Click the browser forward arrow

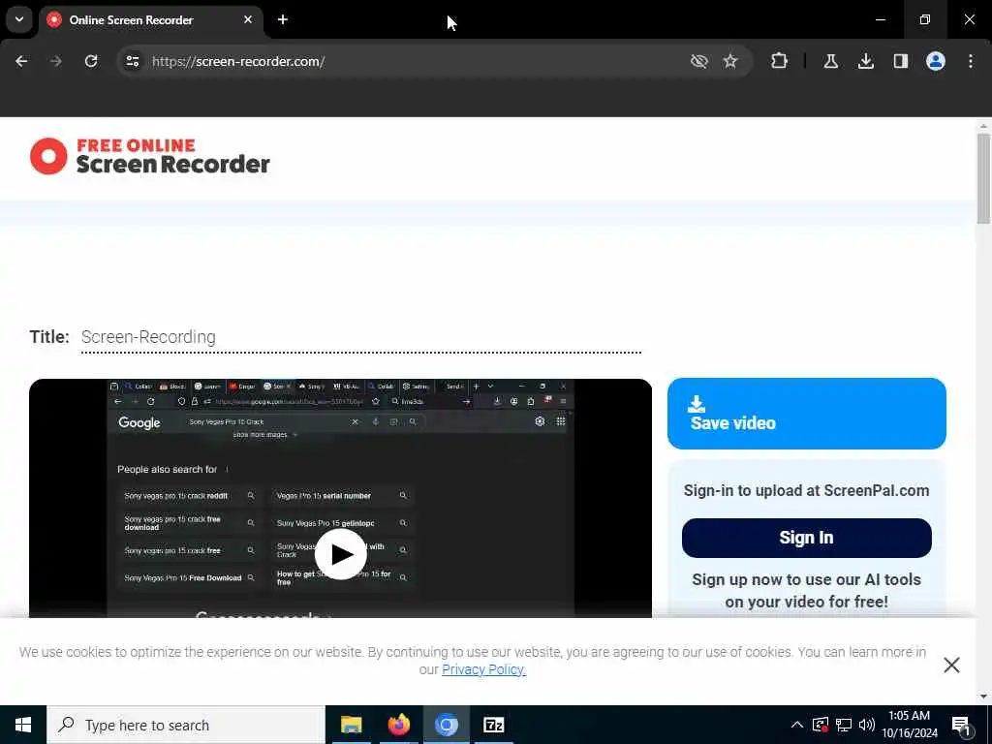pyautogui.click(x=56, y=61)
